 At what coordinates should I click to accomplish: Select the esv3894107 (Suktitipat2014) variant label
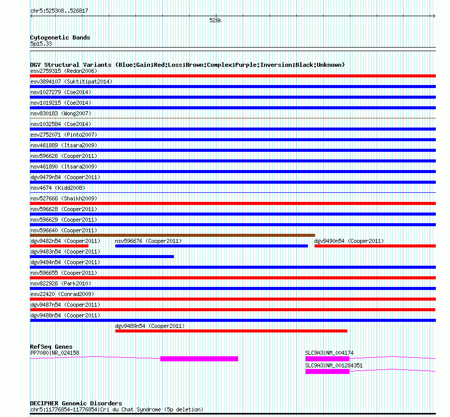tap(71, 81)
